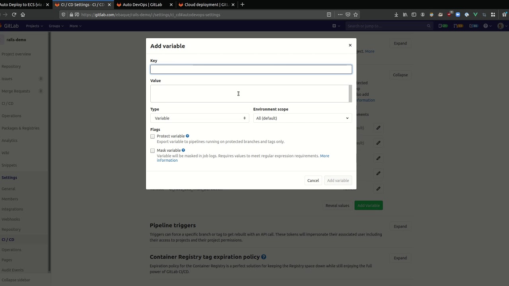Click the Reveal values button
Image resolution: width=509 pixels, height=286 pixels.
click(337, 206)
